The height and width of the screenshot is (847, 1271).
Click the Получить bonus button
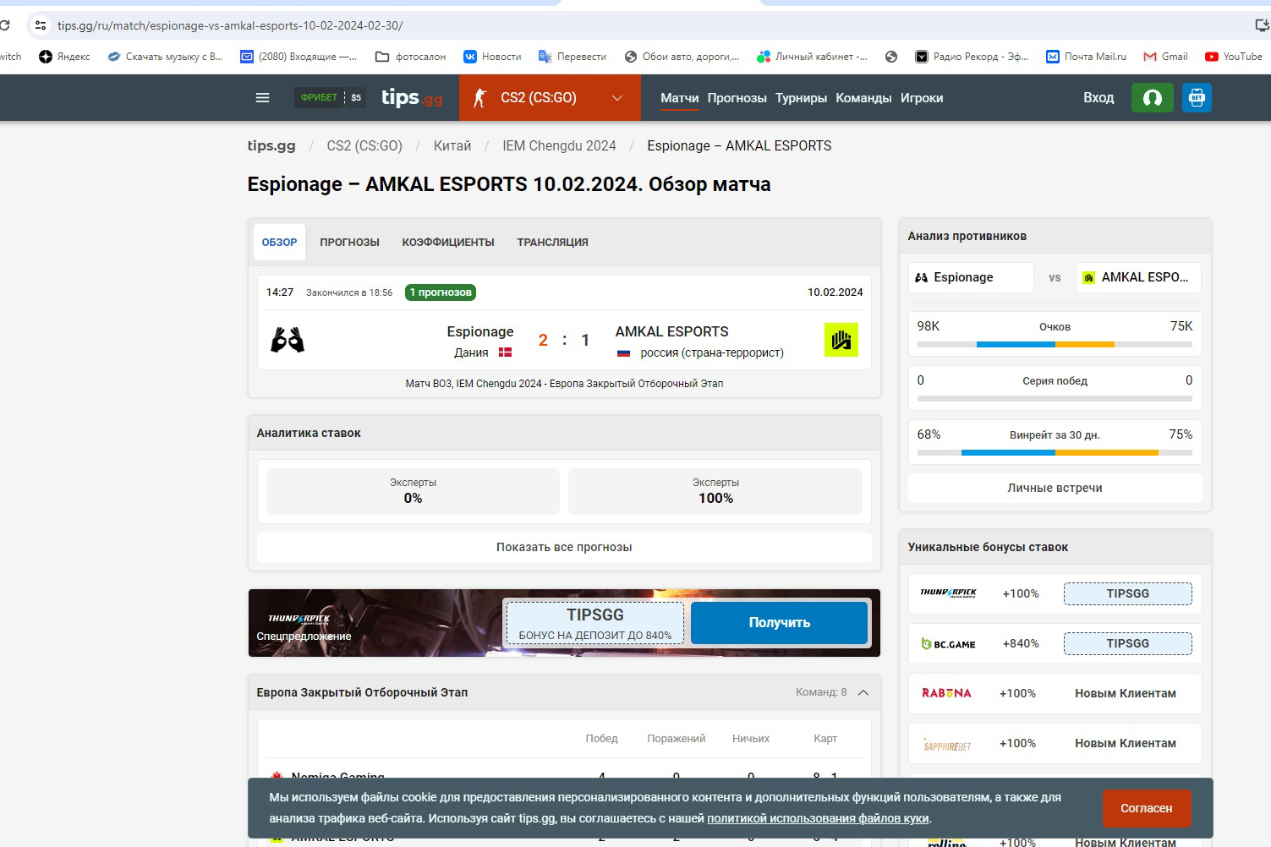[x=780, y=623]
